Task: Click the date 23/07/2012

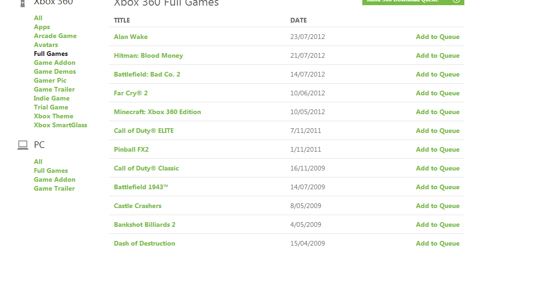Action: pyautogui.click(x=308, y=37)
